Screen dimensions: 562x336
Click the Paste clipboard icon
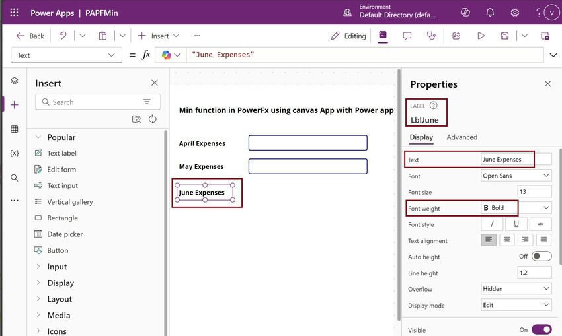(103, 36)
